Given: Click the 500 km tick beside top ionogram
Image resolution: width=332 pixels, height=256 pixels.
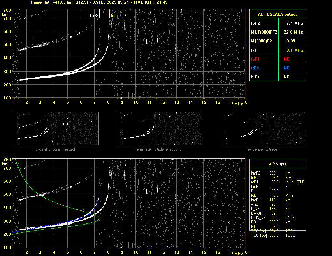Looking at the screenshot, I should [x=7, y=44].
